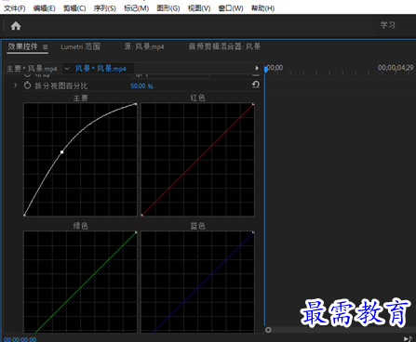416x342 pixels.
Task: Go to the Home screen icon
Action: (x=16, y=26)
